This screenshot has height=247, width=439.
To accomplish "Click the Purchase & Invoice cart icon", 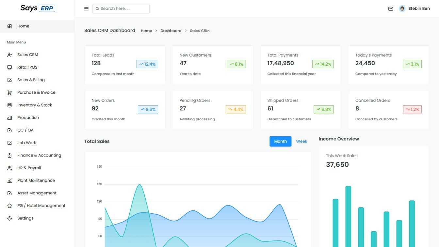I will click(9, 92).
